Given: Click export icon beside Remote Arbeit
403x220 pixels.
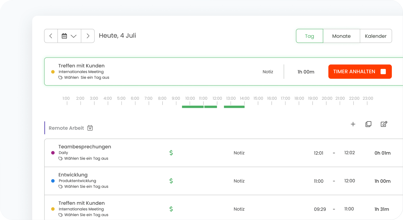Looking at the screenshot, I should click(90, 128).
